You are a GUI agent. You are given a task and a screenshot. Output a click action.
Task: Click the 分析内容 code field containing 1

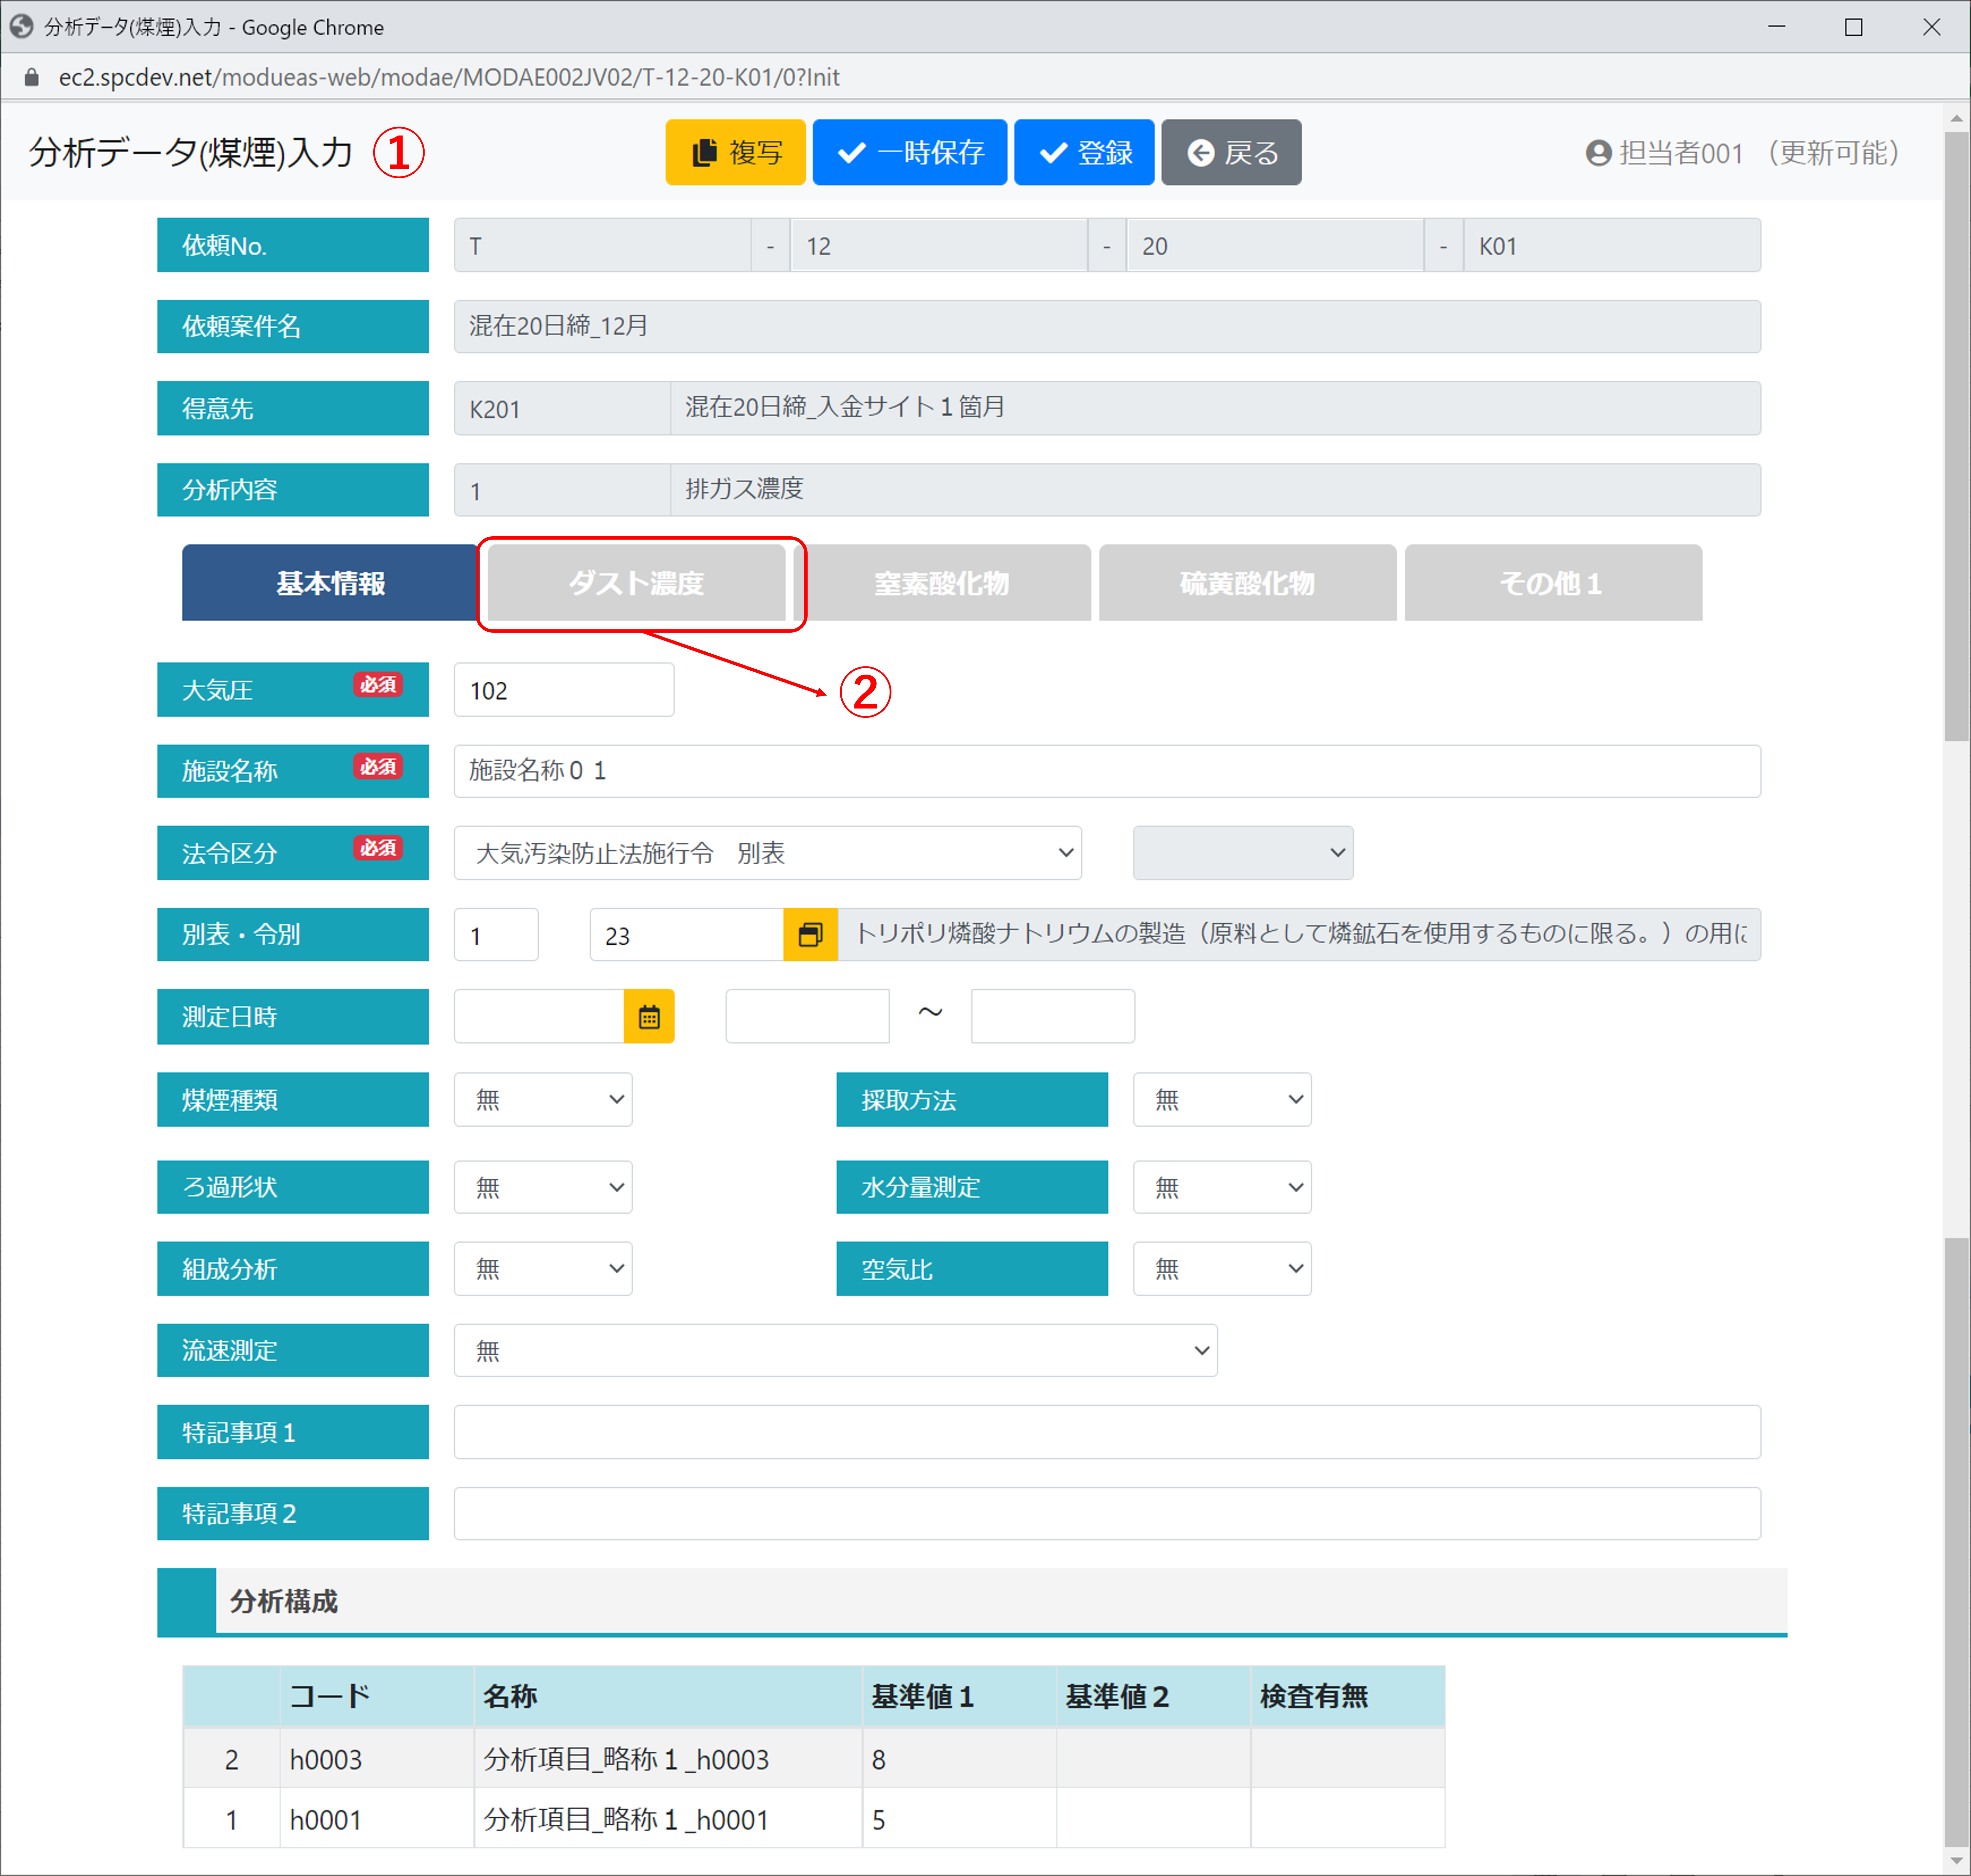(562, 490)
